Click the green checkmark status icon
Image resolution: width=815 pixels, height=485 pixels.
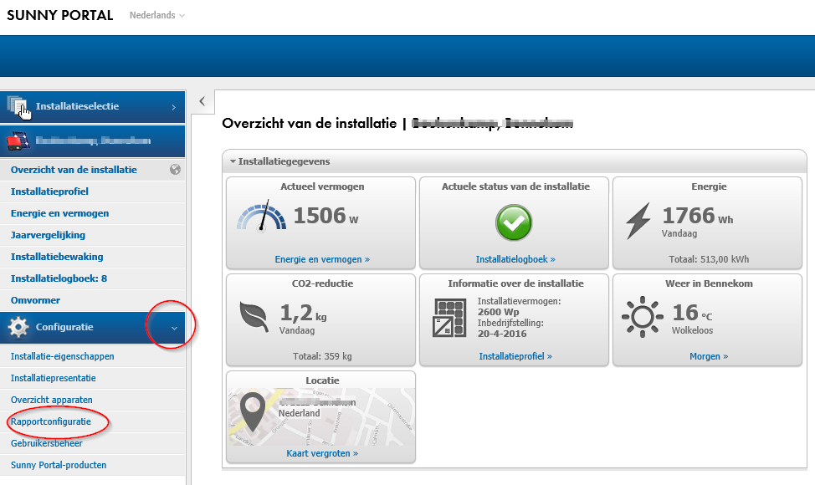pyautogui.click(x=514, y=222)
